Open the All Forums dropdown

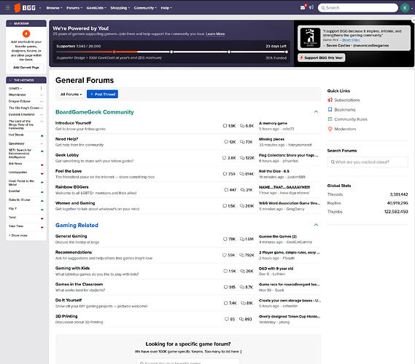(x=71, y=94)
